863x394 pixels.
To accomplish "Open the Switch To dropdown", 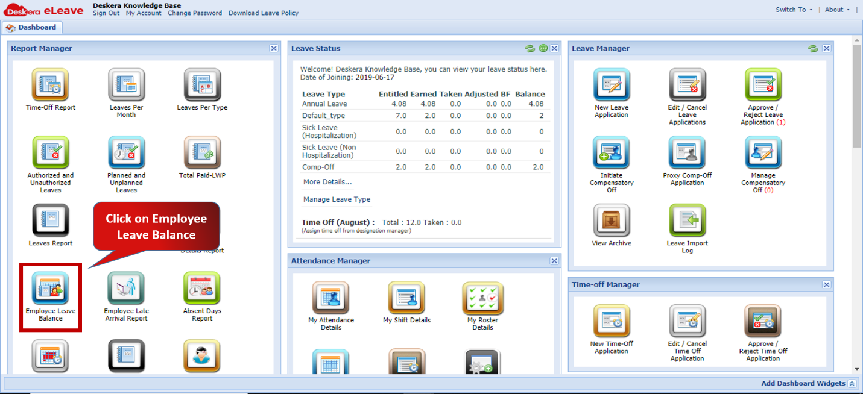I will (792, 9).
